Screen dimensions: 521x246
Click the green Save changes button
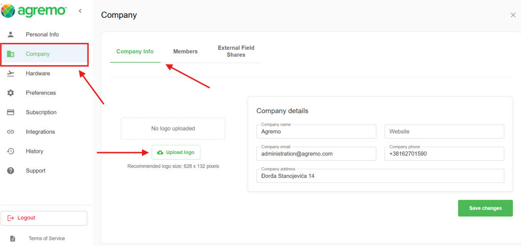click(x=485, y=208)
